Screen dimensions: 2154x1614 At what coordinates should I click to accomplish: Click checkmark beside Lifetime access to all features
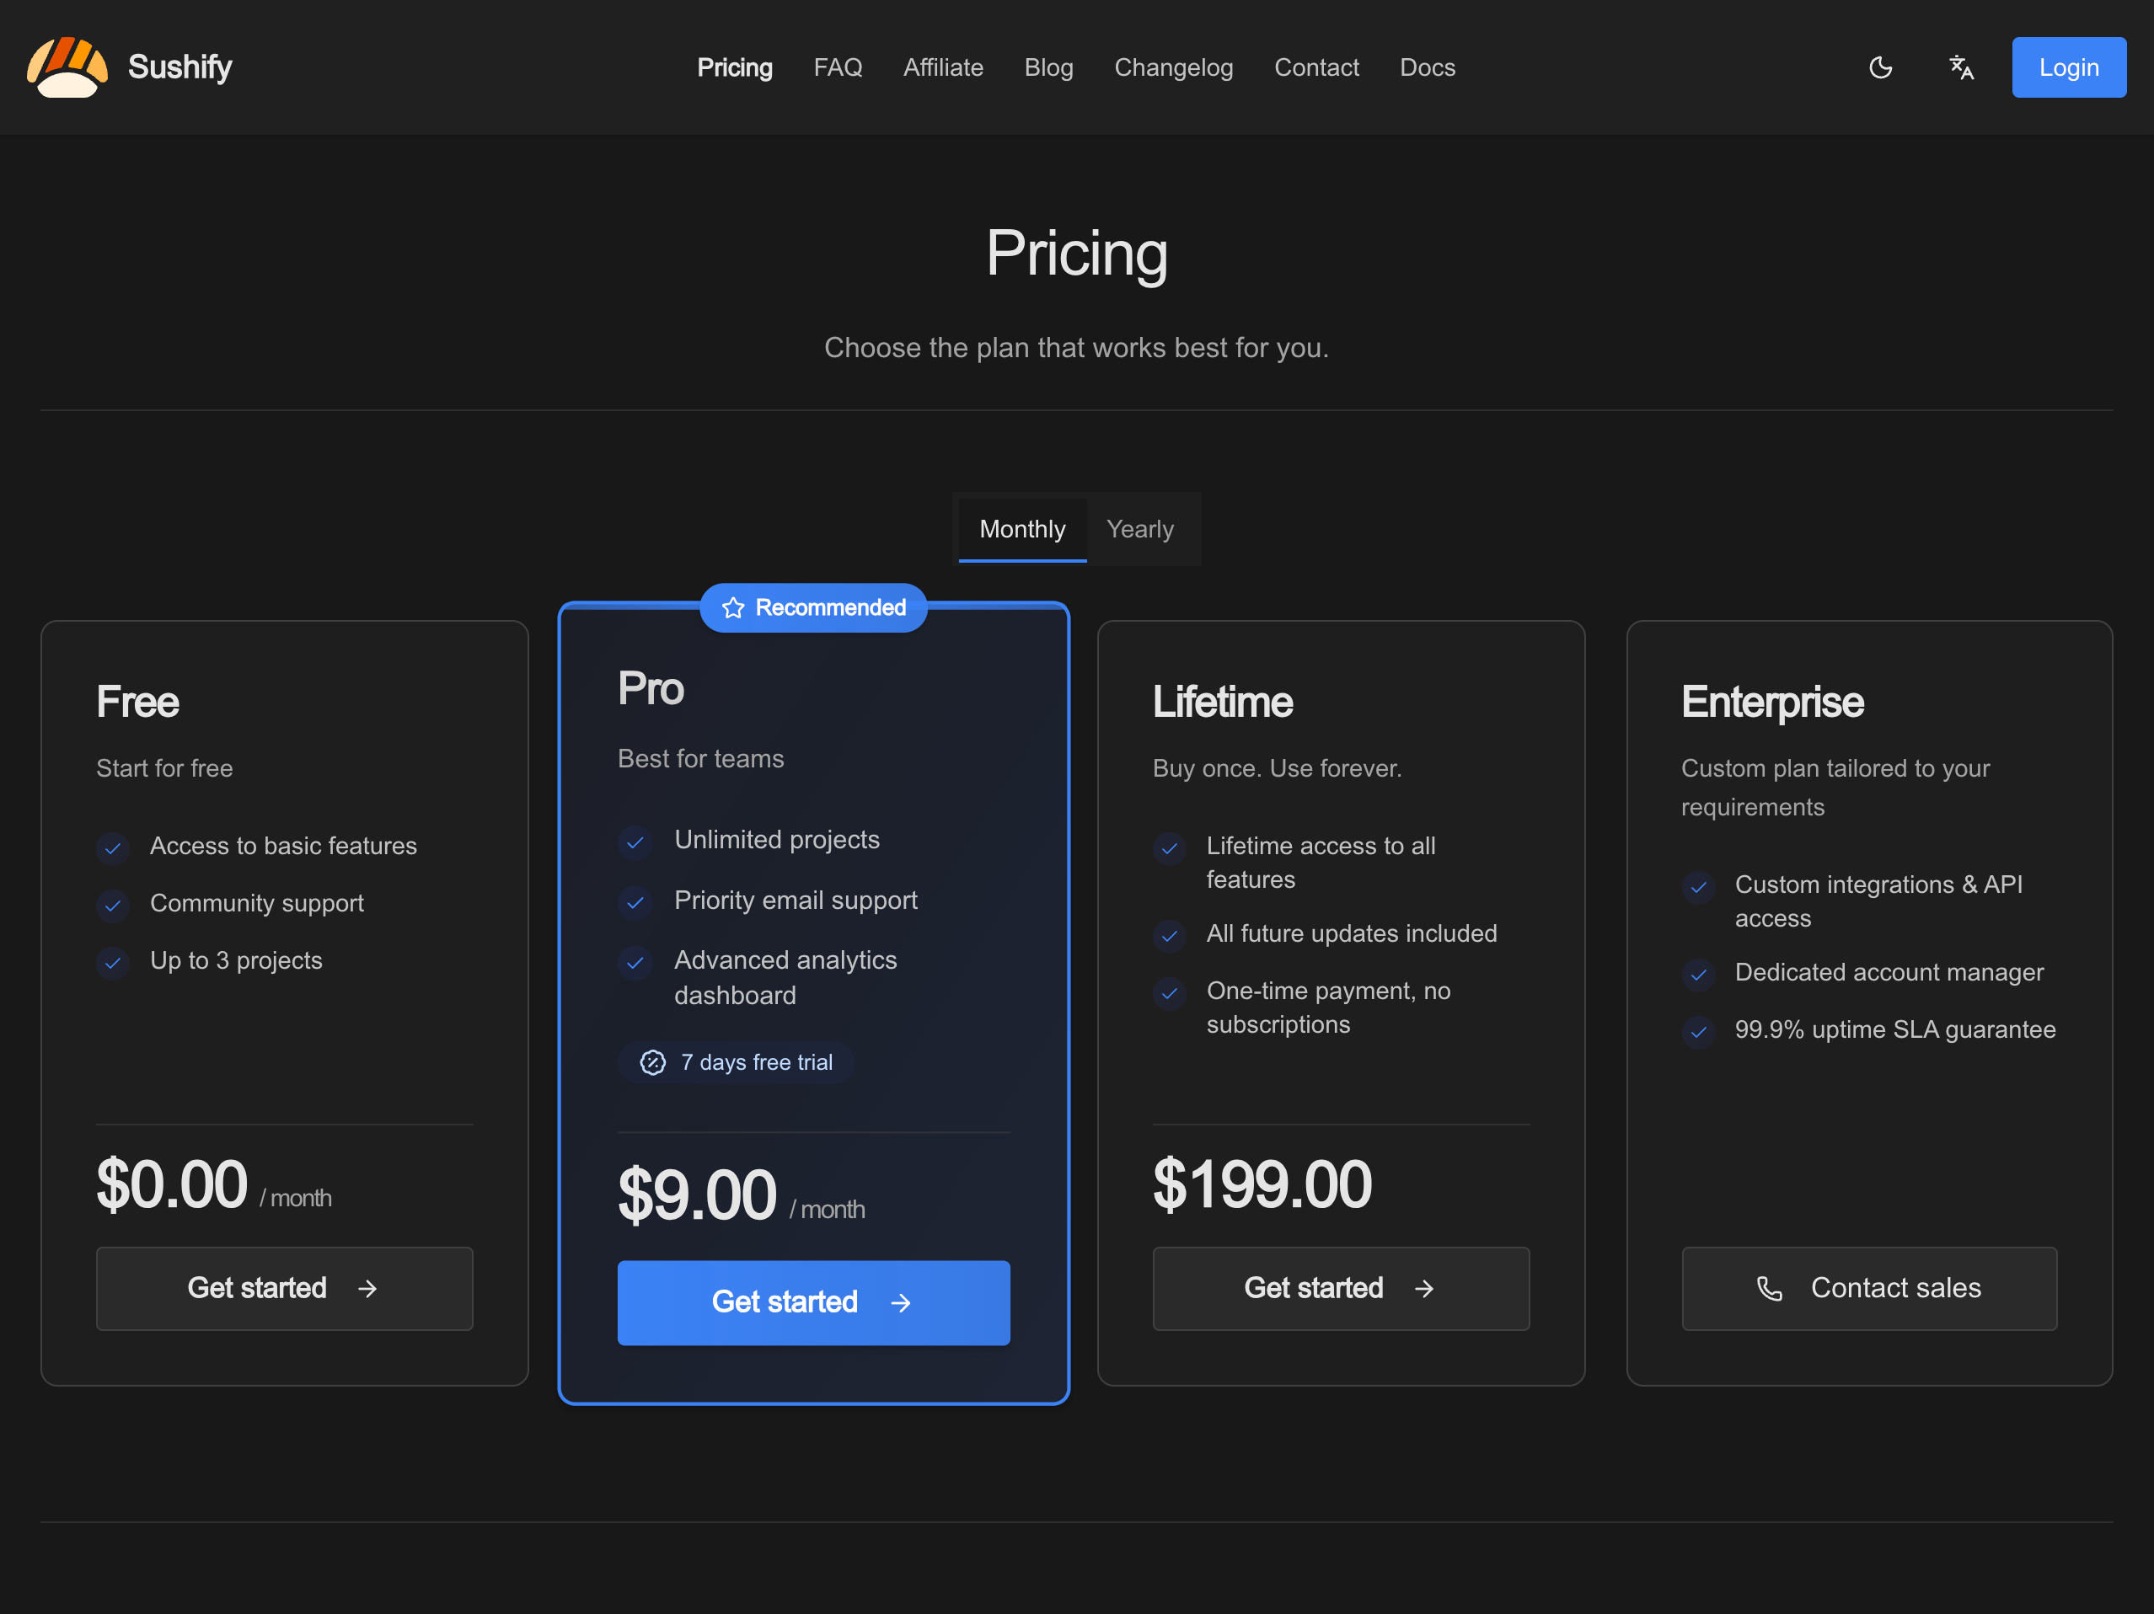click(x=1170, y=848)
